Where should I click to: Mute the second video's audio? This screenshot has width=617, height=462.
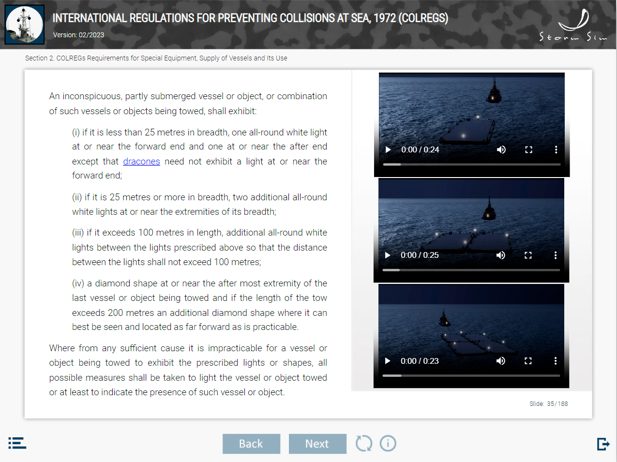[x=501, y=255]
